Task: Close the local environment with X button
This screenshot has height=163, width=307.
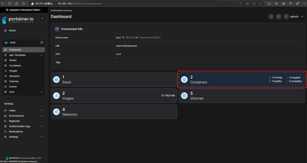Action: (42, 43)
